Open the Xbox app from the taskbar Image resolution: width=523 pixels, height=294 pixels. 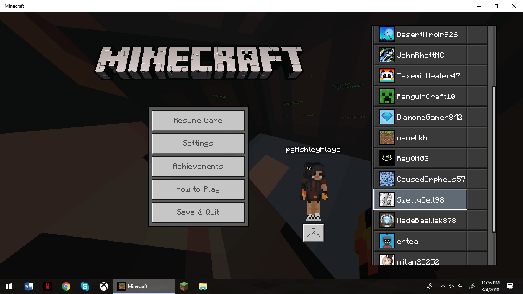click(x=104, y=286)
